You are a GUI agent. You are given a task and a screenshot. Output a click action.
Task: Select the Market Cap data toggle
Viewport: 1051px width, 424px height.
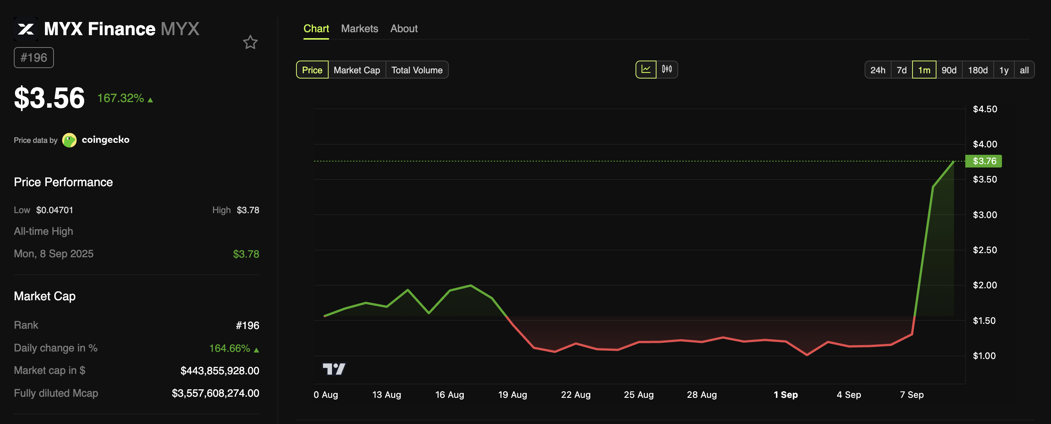click(x=357, y=70)
